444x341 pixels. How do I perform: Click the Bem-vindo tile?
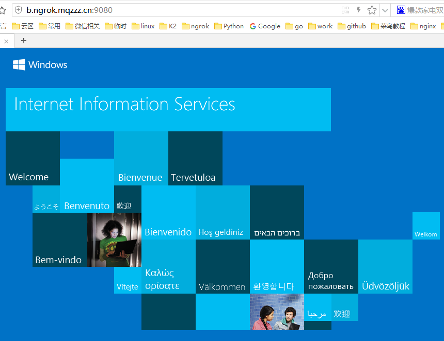point(60,240)
